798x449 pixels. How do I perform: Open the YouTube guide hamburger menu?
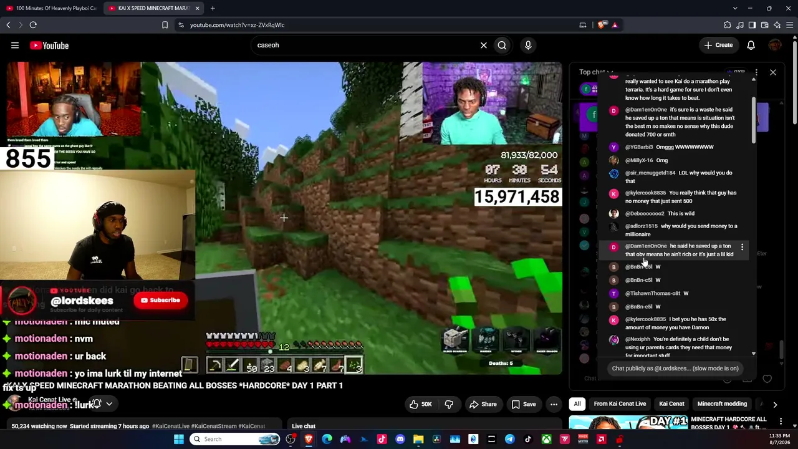(15, 45)
